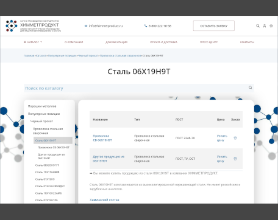The height and width of the screenshot is (220, 278).
Task: Select Сталь 07Х19Н9 in sidebar
Action: pyautogui.click(x=45, y=179)
